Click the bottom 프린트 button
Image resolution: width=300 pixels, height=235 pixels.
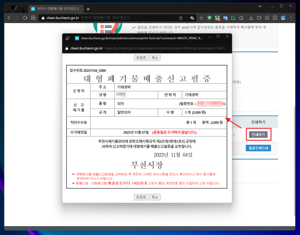(141, 197)
